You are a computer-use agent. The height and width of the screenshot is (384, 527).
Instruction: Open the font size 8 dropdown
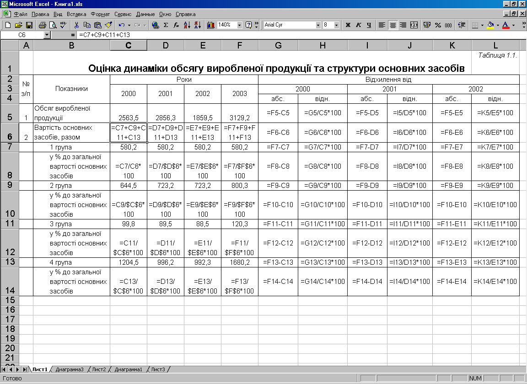336,25
